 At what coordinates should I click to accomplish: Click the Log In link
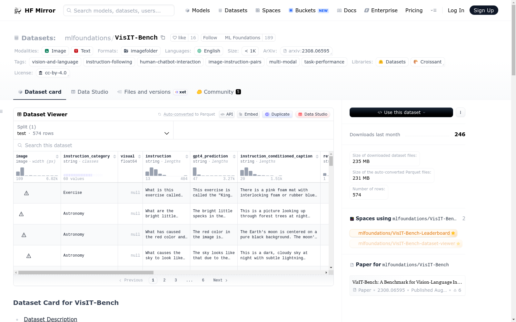tap(456, 10)
